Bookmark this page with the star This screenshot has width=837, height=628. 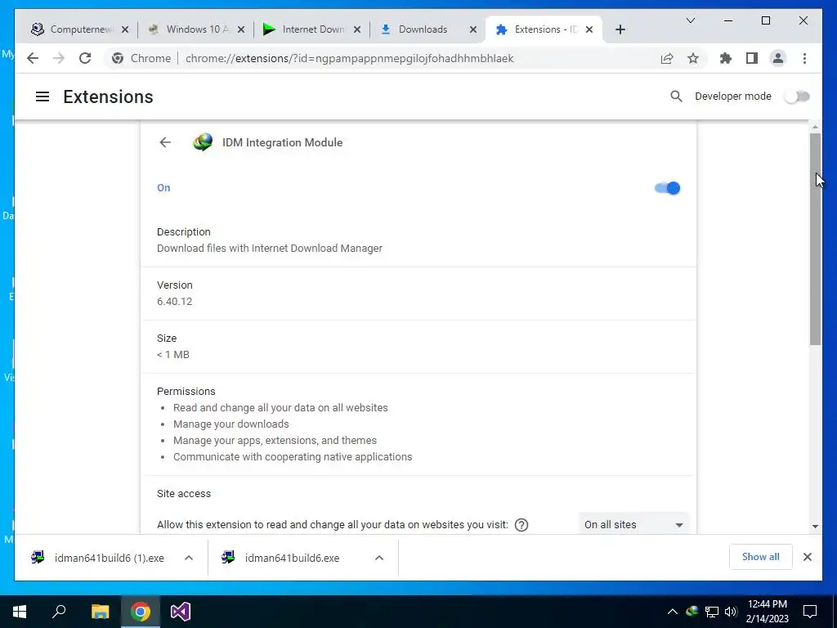[693, 58]
